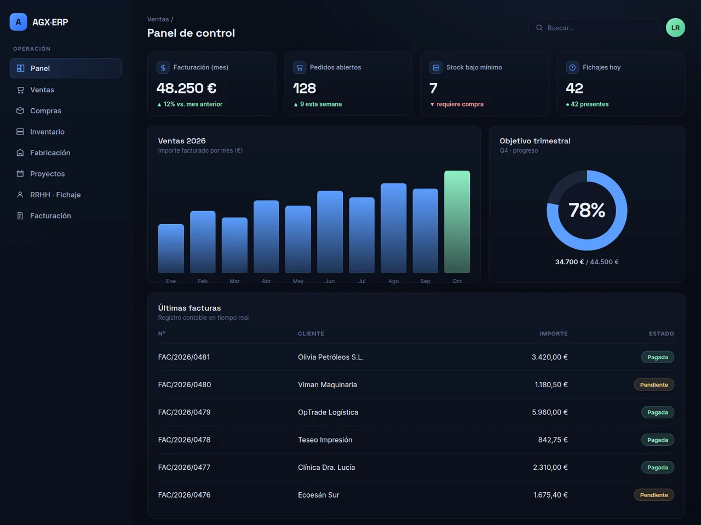Click Pendiente badge for Viman Maquinaria
The height and width of the screenshot is (525, 701).
654,385
